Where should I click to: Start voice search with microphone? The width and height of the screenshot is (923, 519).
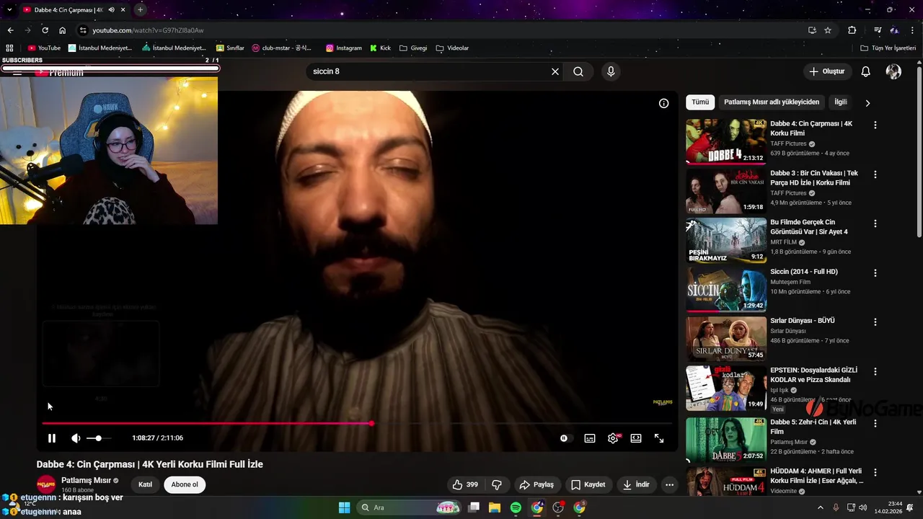pos(611,71)
